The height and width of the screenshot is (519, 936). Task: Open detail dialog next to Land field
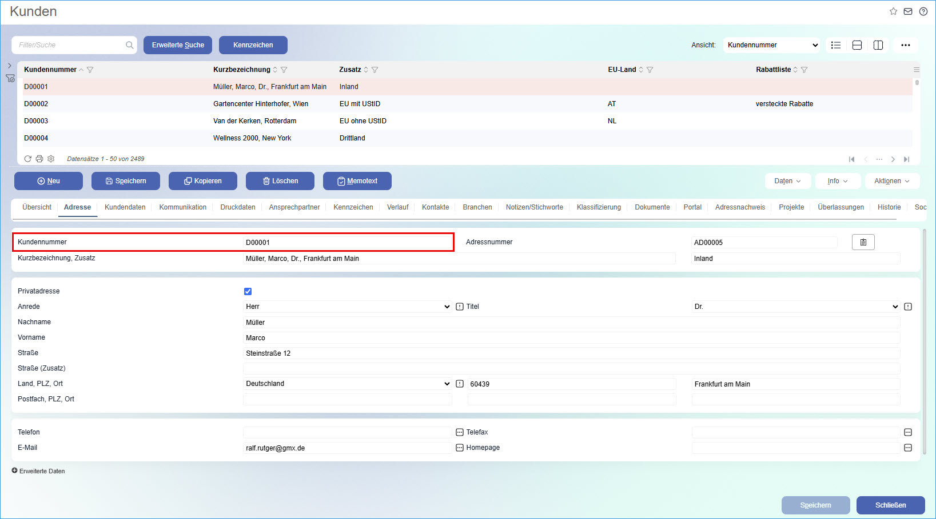pyautogui.click(x=459, y=383)
